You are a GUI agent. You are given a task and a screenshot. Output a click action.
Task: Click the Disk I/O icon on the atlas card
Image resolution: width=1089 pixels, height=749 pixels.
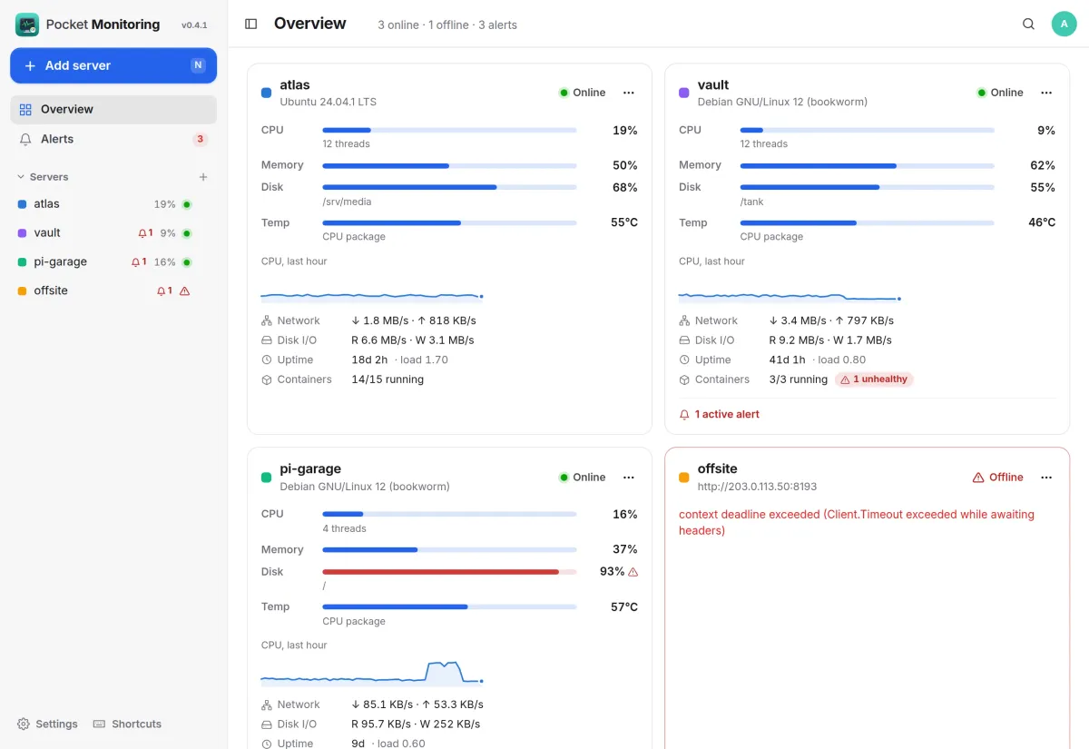(267, 340)
